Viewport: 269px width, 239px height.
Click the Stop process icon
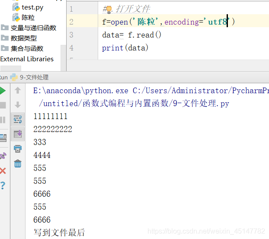pyautogui.click(x=3, y=105)
